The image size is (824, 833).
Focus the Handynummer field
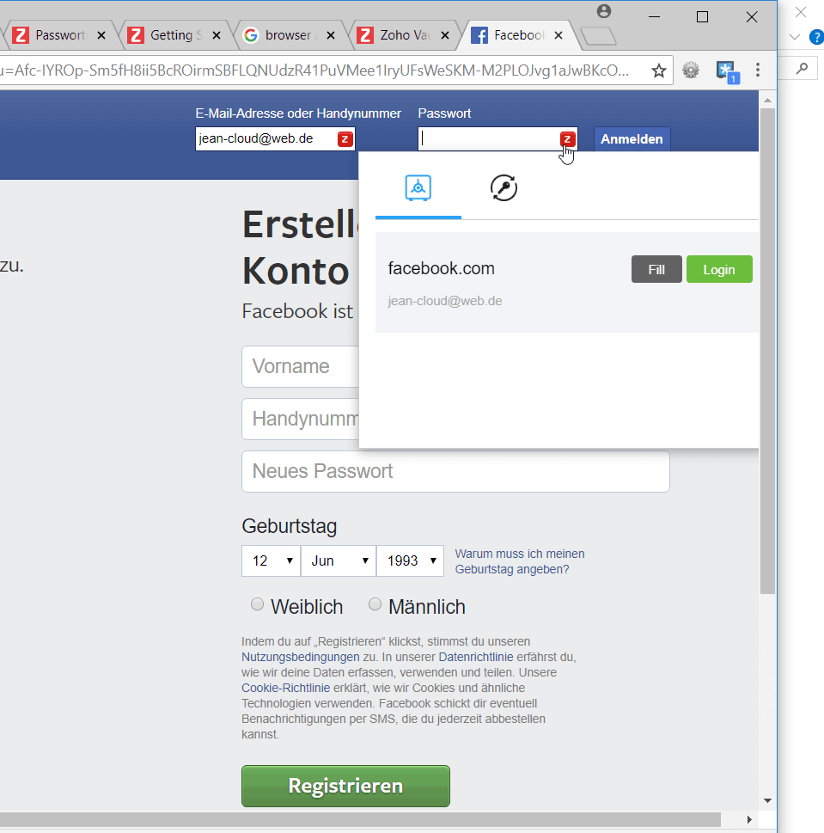coord(301,420)
